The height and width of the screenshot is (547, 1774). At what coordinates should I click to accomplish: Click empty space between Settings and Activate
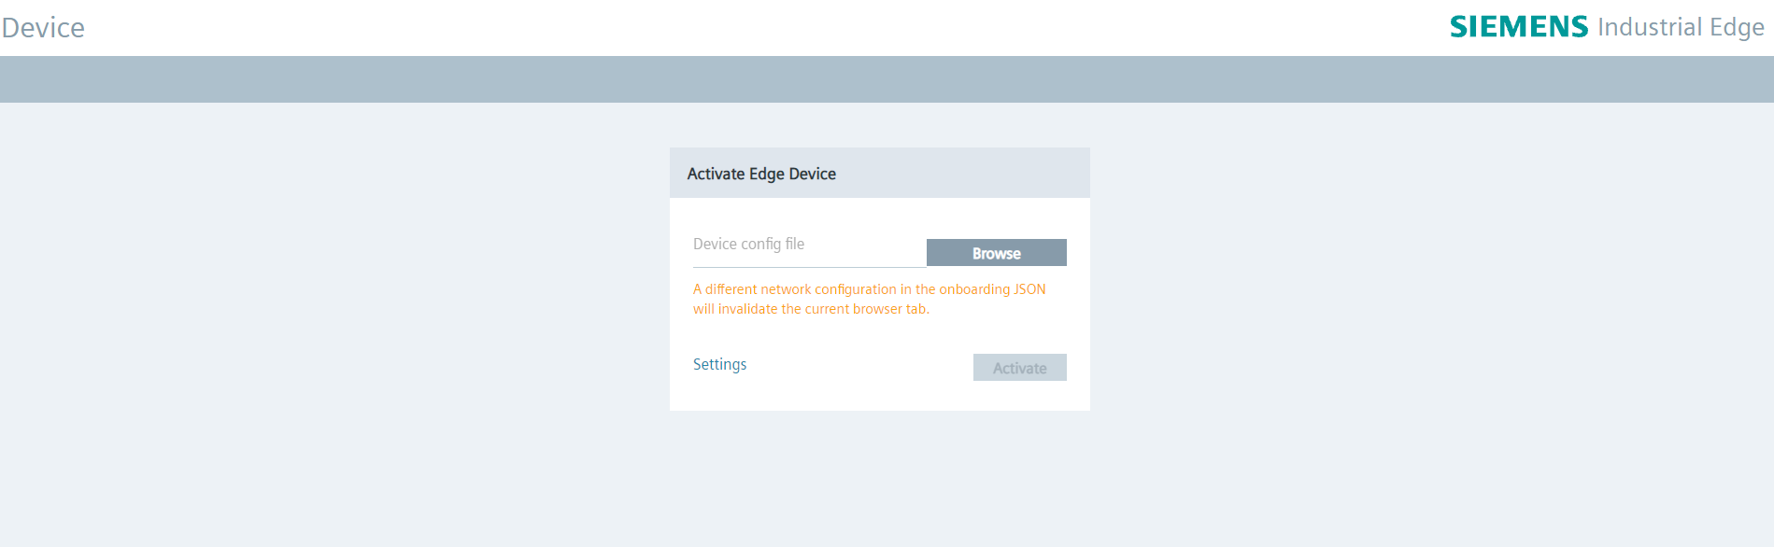pos(859,366)
